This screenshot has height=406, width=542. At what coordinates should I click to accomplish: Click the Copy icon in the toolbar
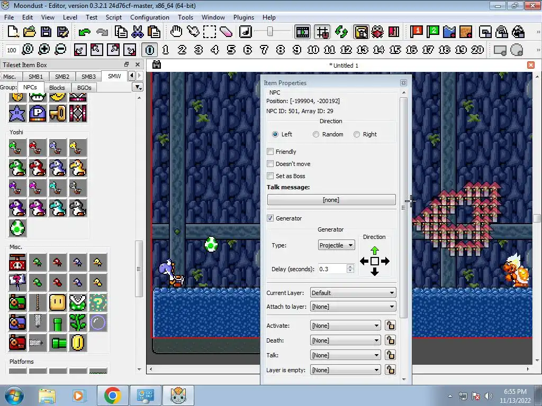click(x=121, y=32)
